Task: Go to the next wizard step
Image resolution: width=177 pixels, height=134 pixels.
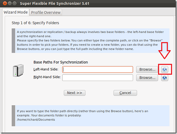Action: (74, 93)
